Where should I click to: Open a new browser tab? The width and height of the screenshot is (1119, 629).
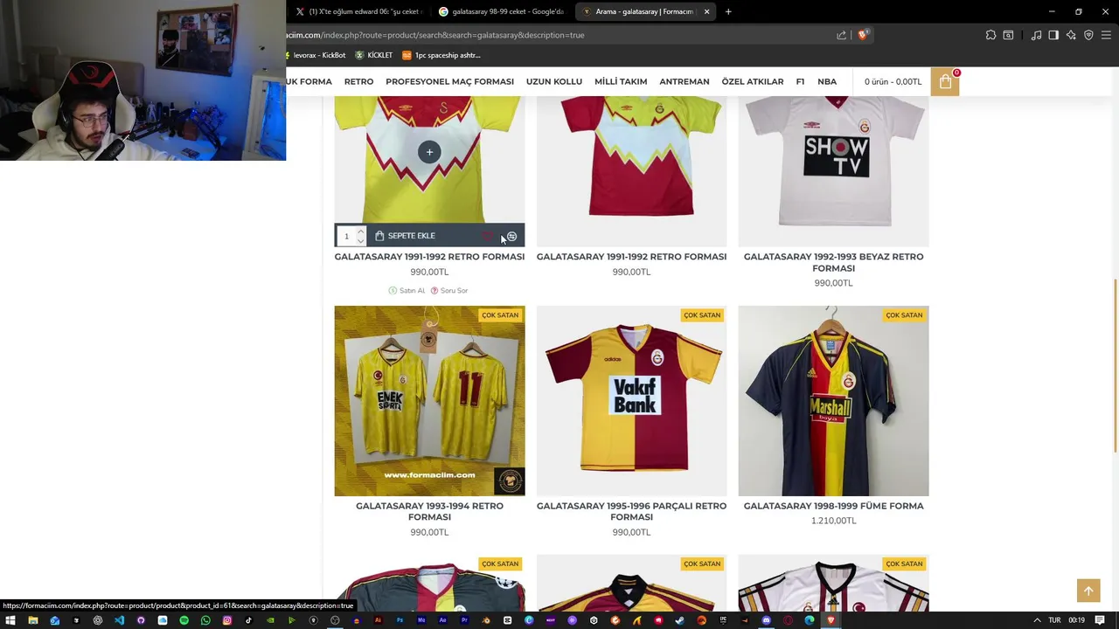pos(728,11)
